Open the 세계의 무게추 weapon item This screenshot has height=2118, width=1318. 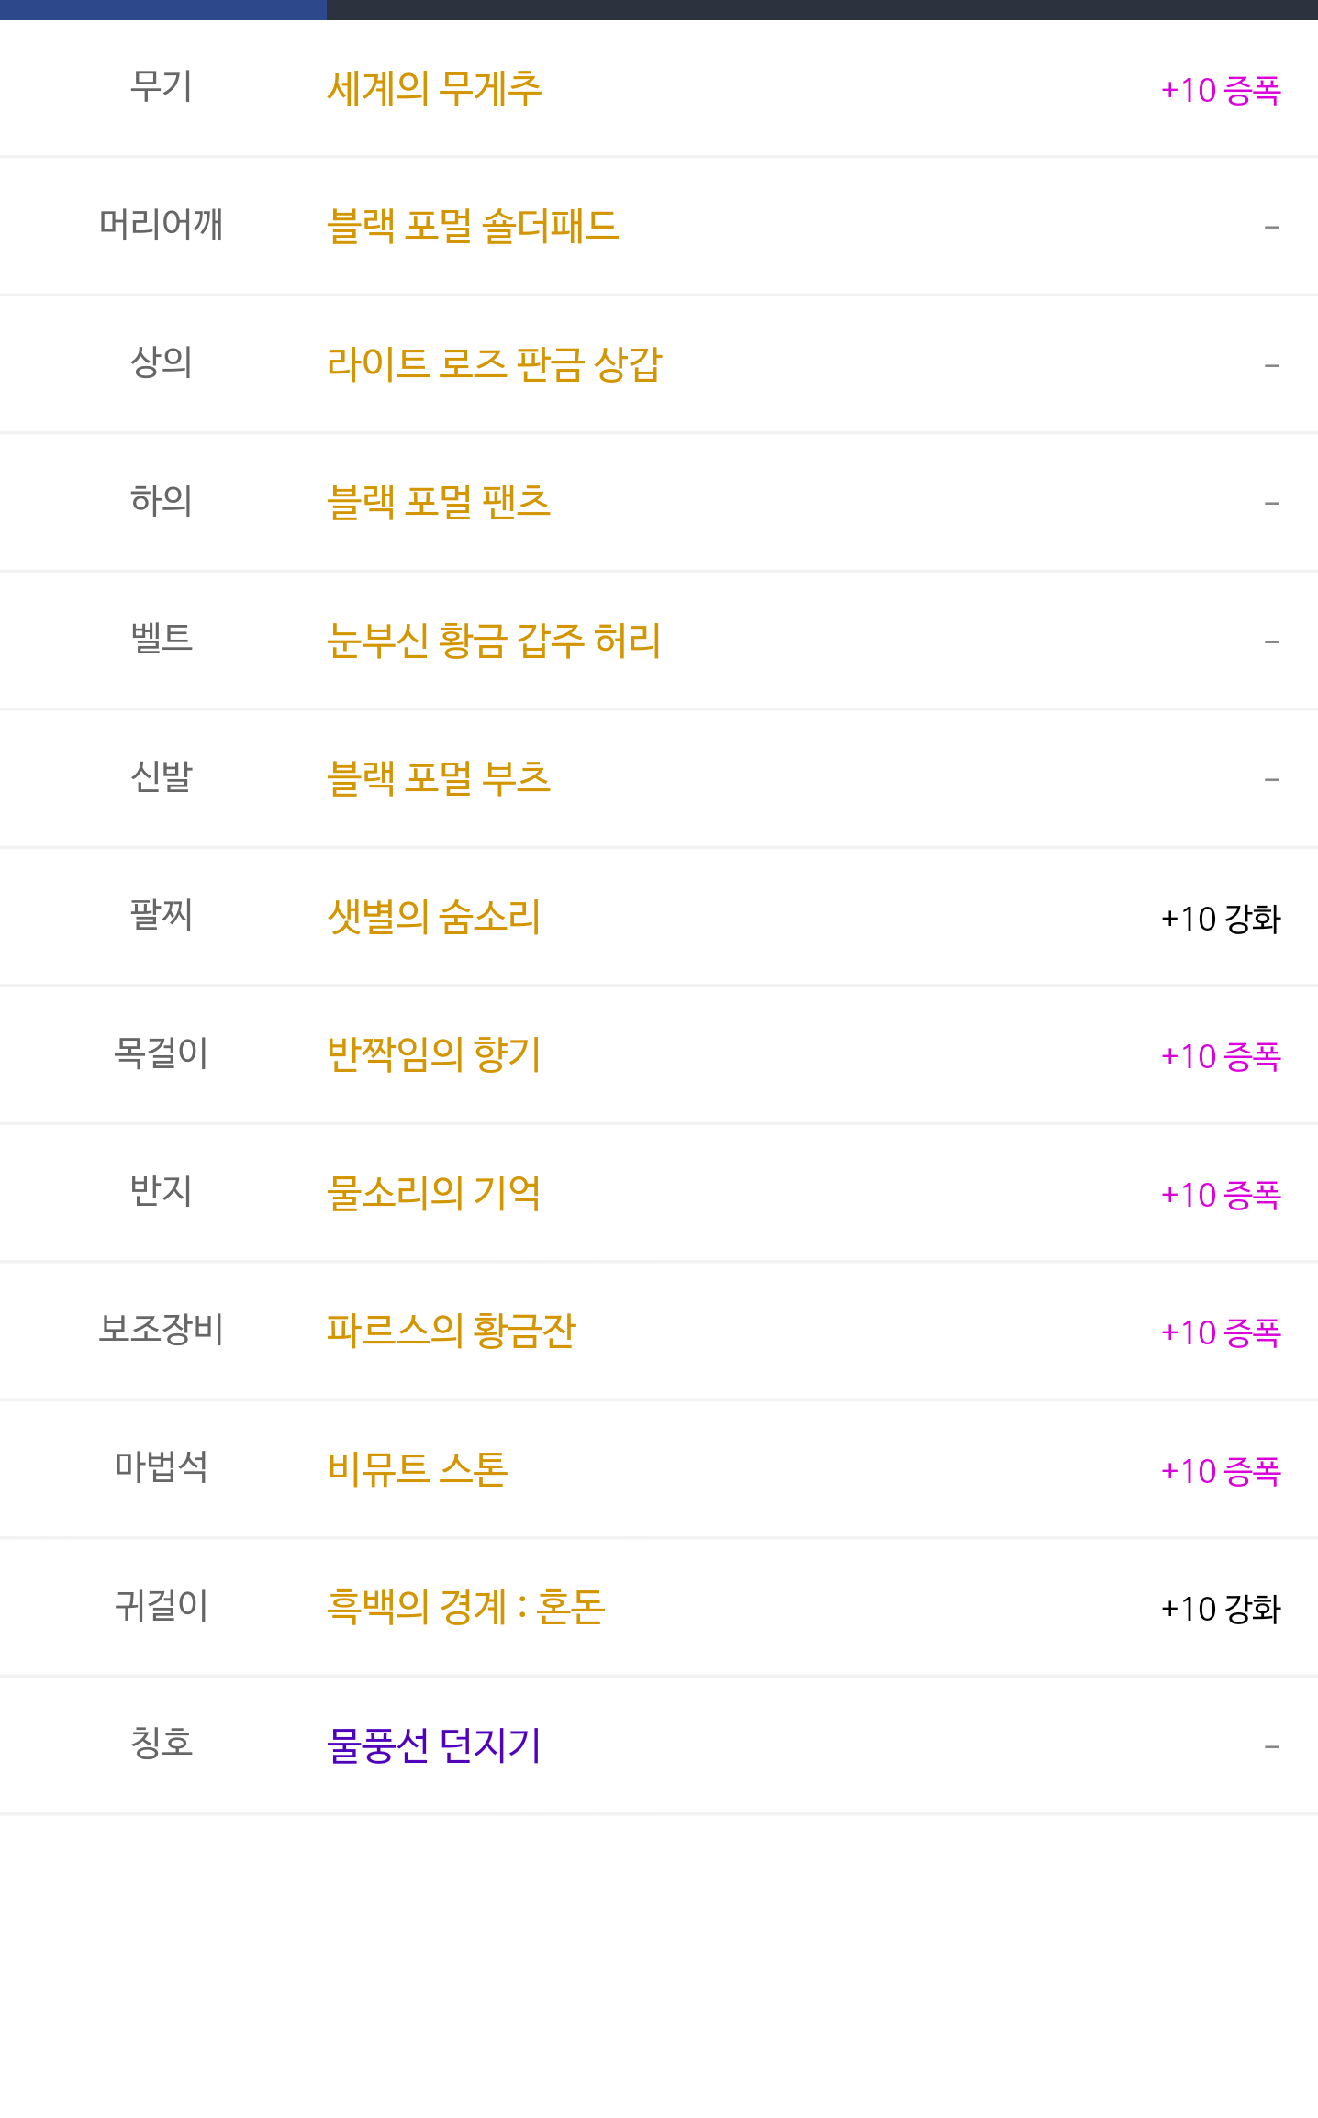(434, 89)
